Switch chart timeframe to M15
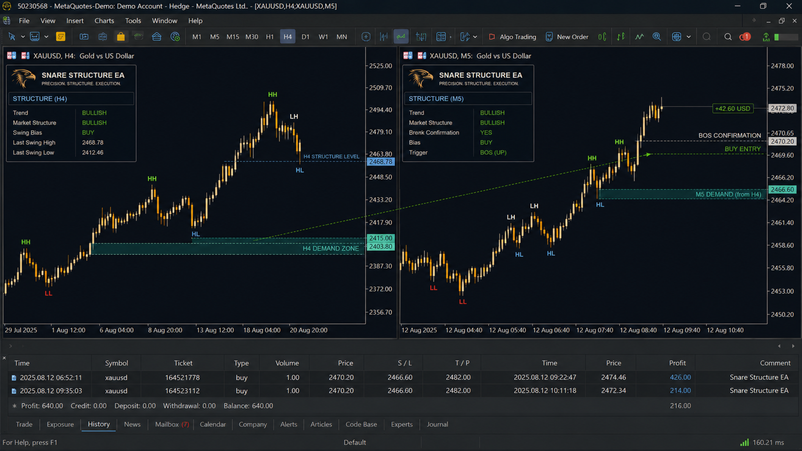This screenshot has height=451, width=802. tap(233, 36)
